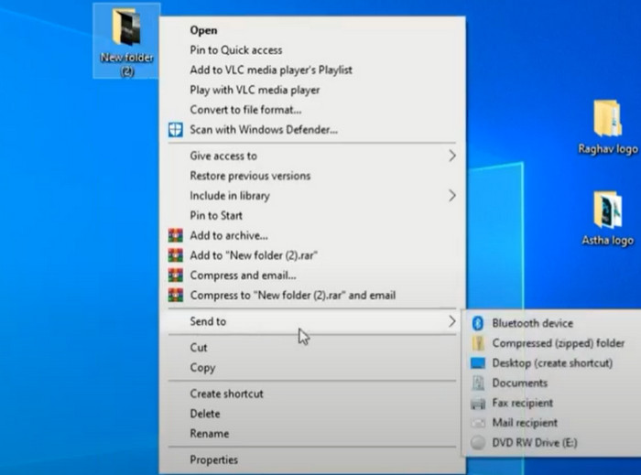Expand the Send to submenu arrow
Screen dimensions: 641x475
[451, 321]
